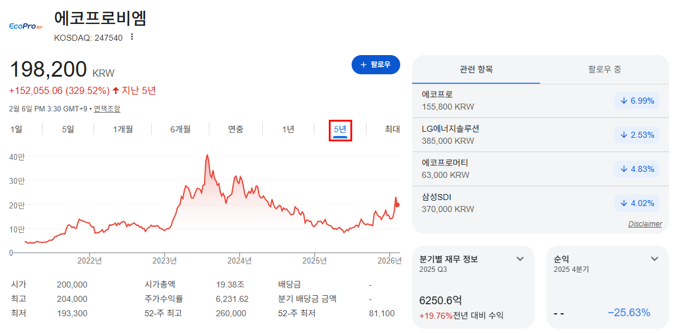Viewport: 675px width, 333px height.
Task: Click the 팔로우 follow button
Action: (x=376, y=65)
